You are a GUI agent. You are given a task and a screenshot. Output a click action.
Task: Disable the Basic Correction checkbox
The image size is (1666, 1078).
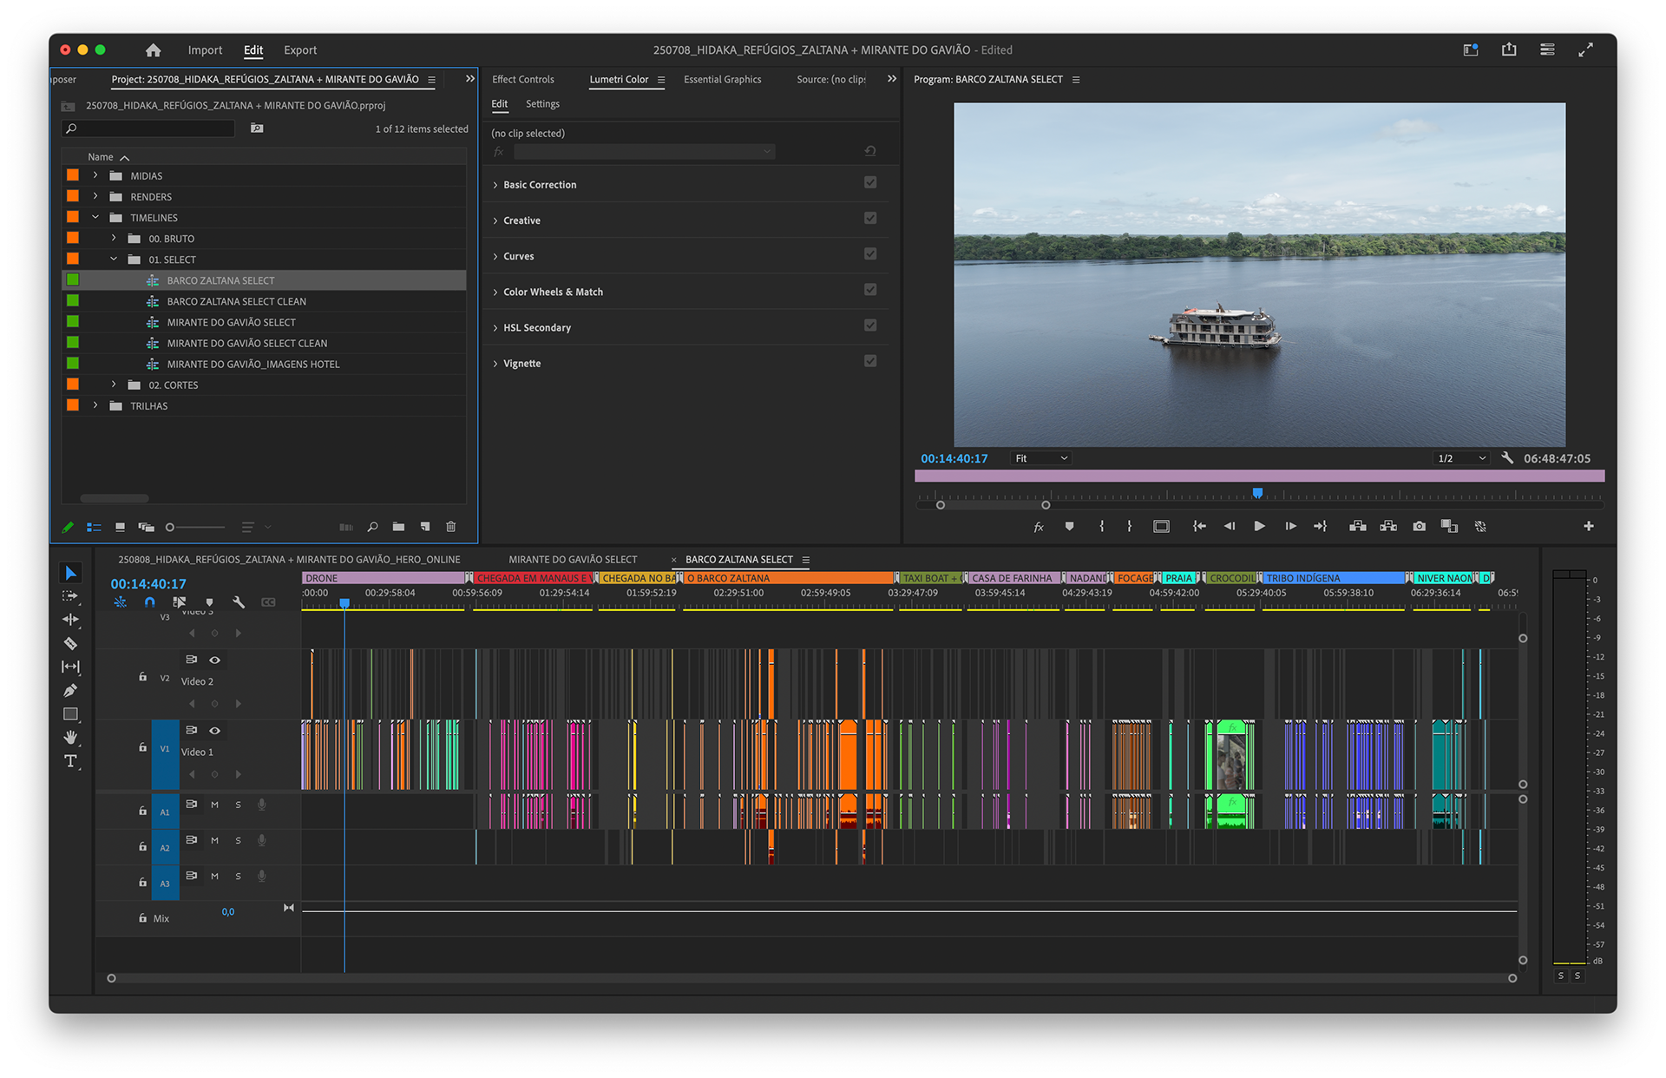tap(869, 182)
